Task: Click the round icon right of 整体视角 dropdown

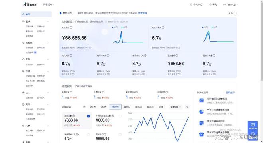Action: [x=187, y=107]
